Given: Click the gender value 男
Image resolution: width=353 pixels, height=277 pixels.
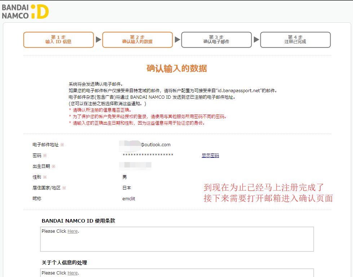Looking at the screenshot, I should (124, 177).
